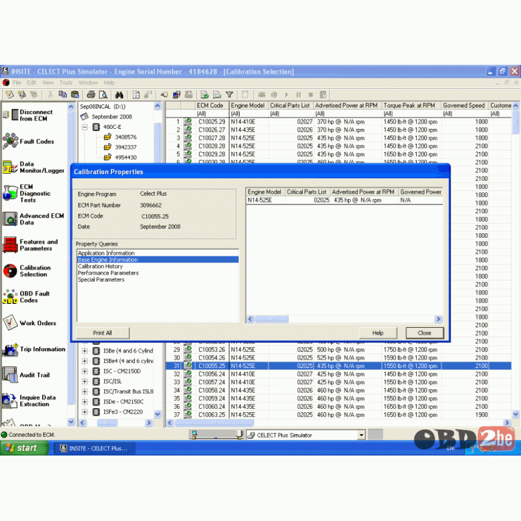Image resolution: width=521 pixels, height=521 pixels.
Task: Select Application Information query
Action: (158, 253)
